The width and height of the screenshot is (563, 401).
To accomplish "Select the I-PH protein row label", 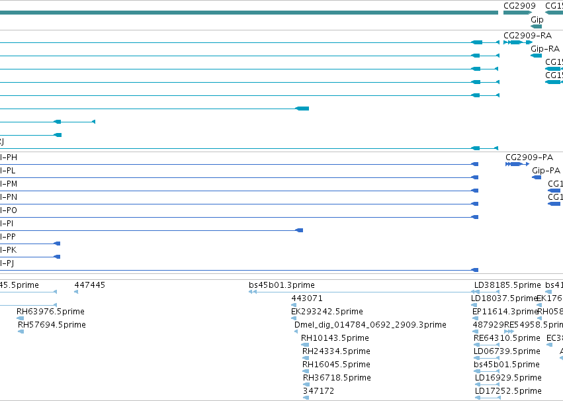I will click(9, 157).
